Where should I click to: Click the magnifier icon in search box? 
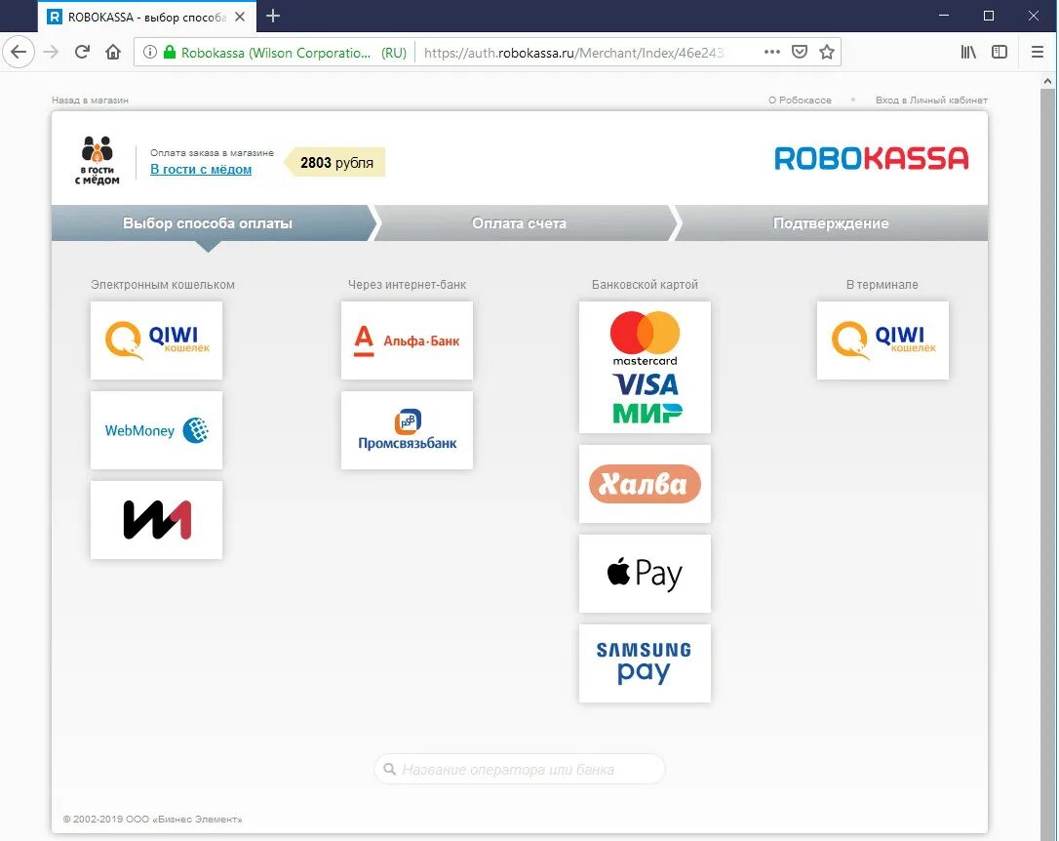click(390, 769)
